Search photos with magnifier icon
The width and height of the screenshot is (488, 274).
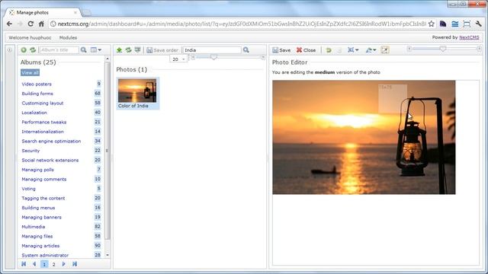click(246, 49)
